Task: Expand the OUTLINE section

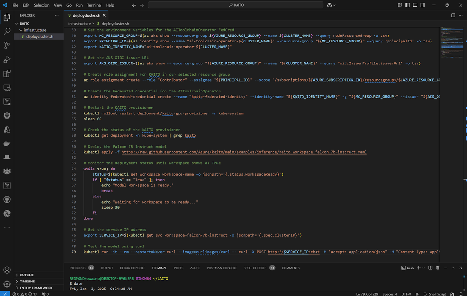Action: (27, 275)
